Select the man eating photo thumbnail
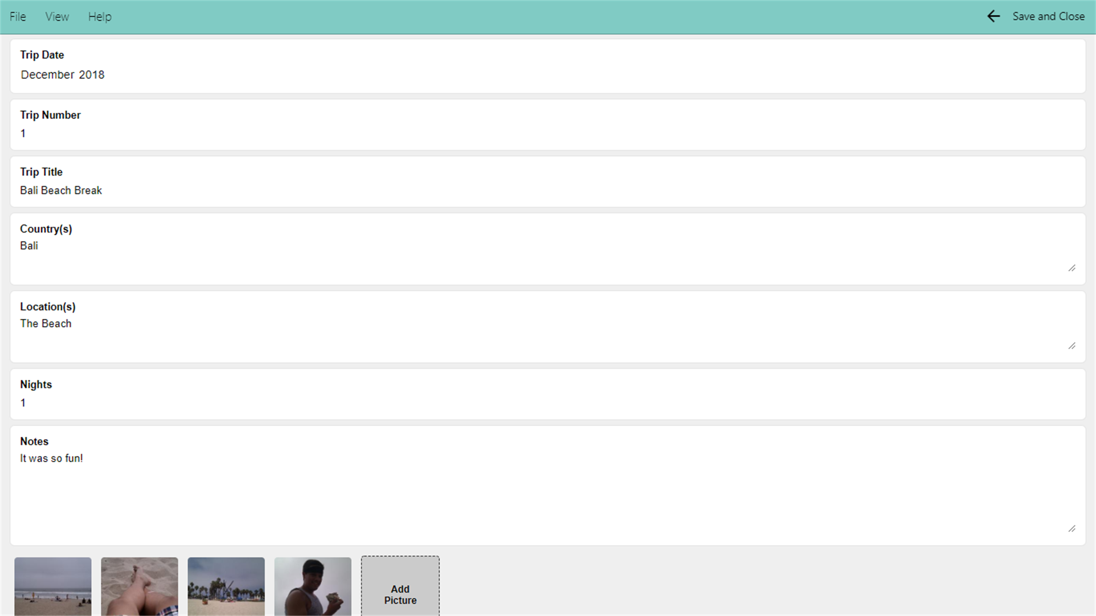 313,587
